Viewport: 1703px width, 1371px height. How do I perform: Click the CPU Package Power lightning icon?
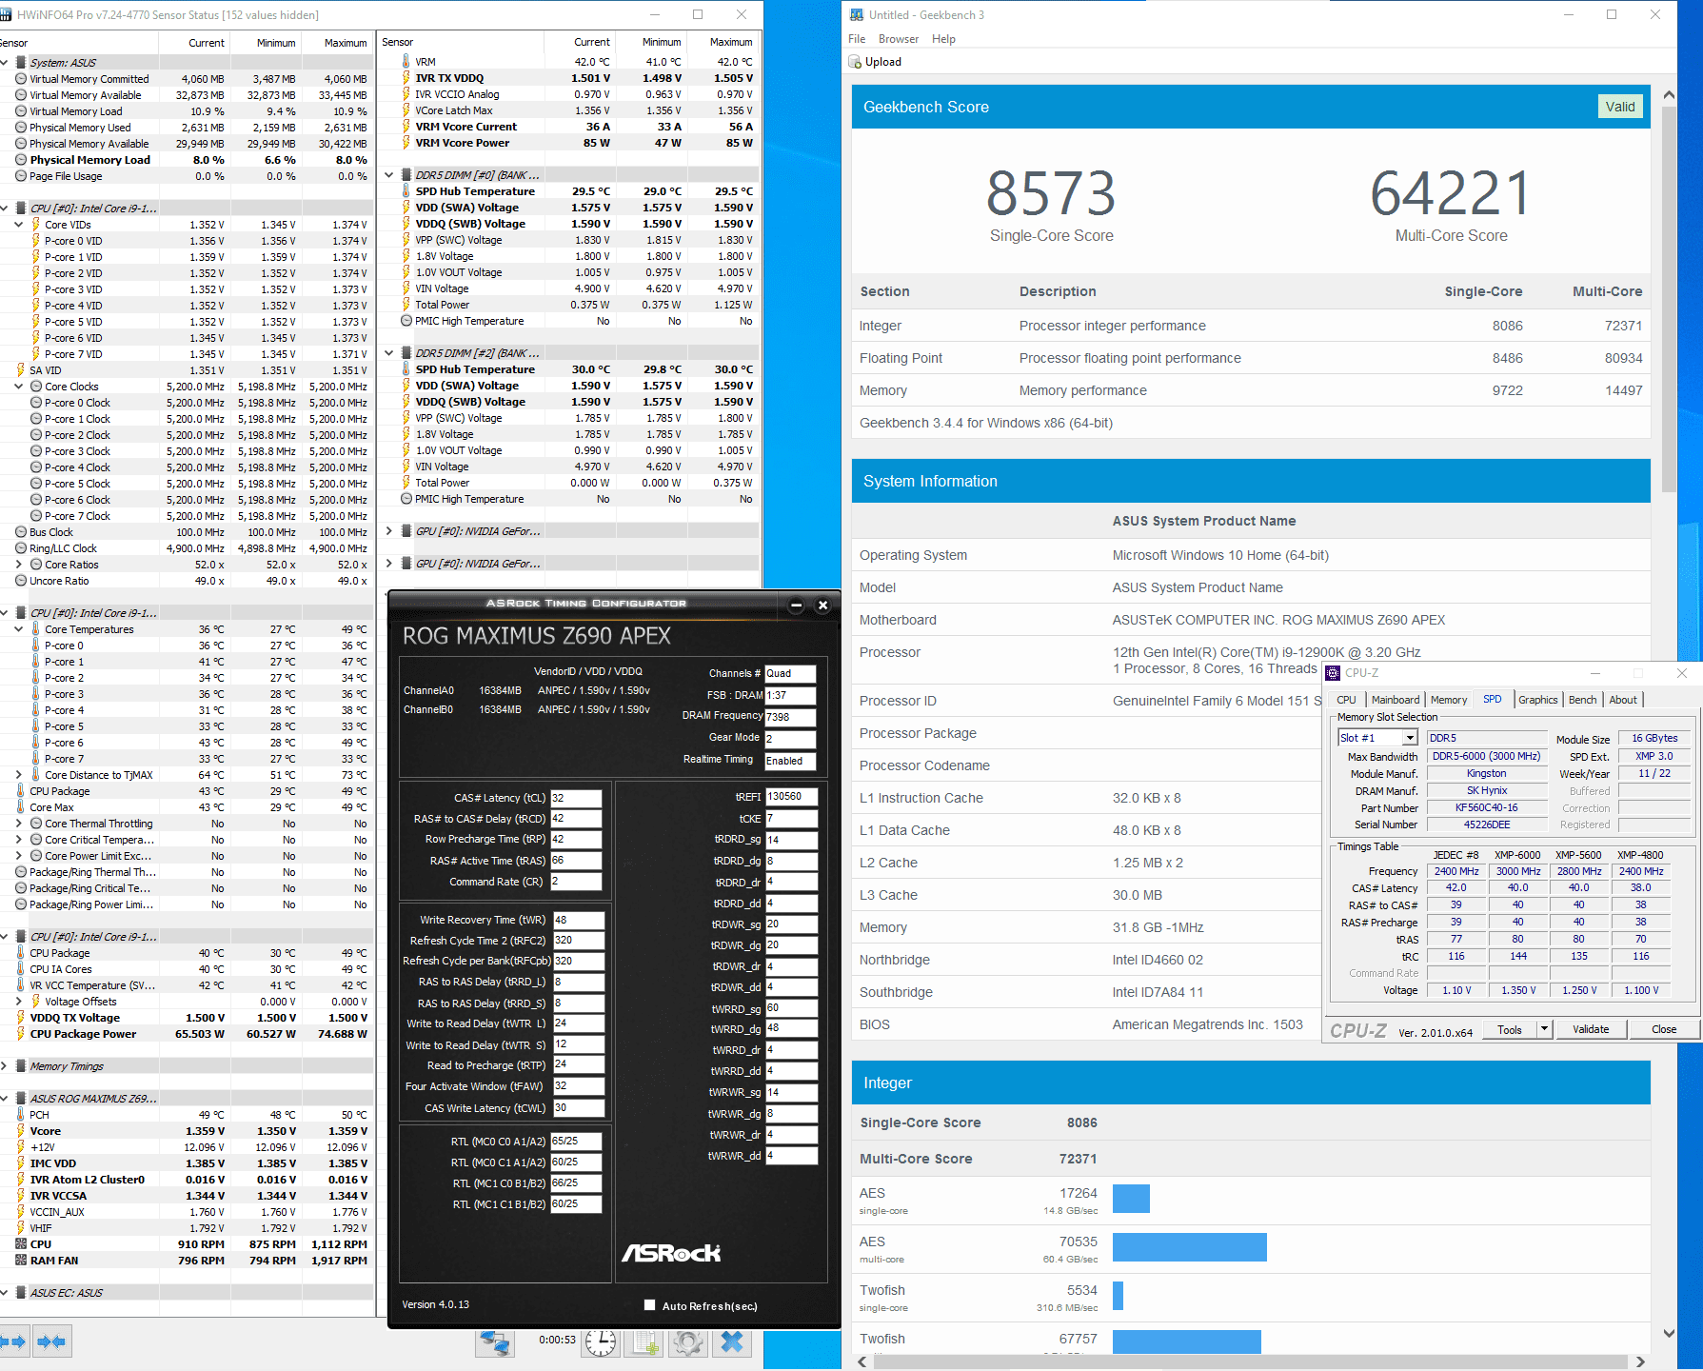[x=21, y=1034]
